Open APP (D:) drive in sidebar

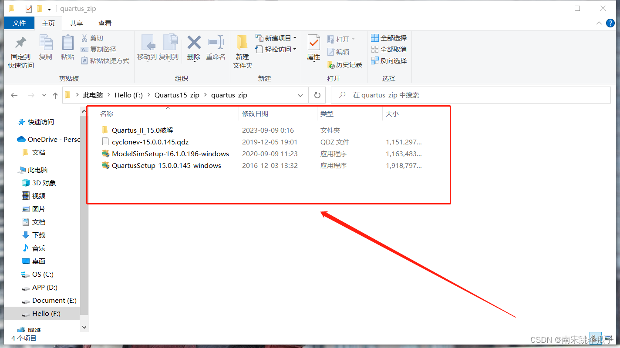40,287
